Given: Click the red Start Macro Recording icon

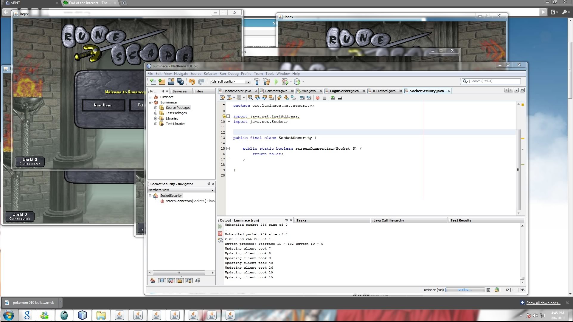Looking at the screenshot, I should click(318, 98).
